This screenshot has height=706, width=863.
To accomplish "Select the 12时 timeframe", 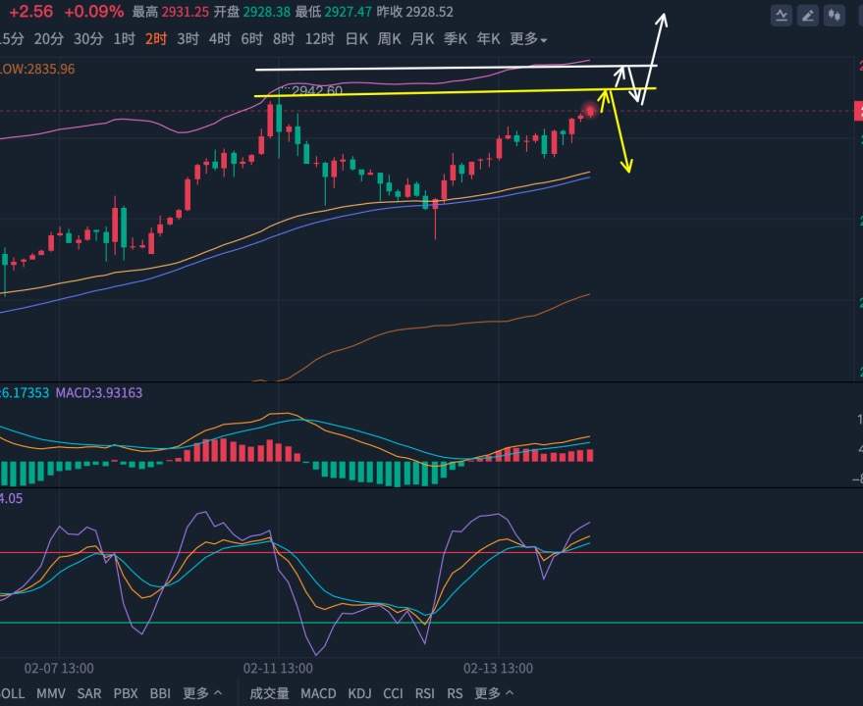I will click(x=319, y=39).
